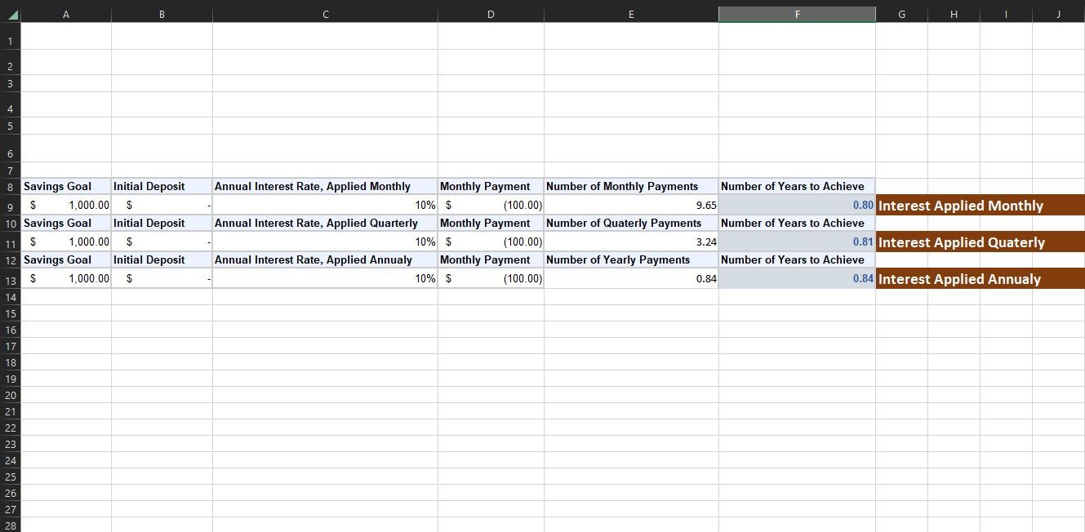Select column F header
1085x532 pixels.
[x=797, y=14]
